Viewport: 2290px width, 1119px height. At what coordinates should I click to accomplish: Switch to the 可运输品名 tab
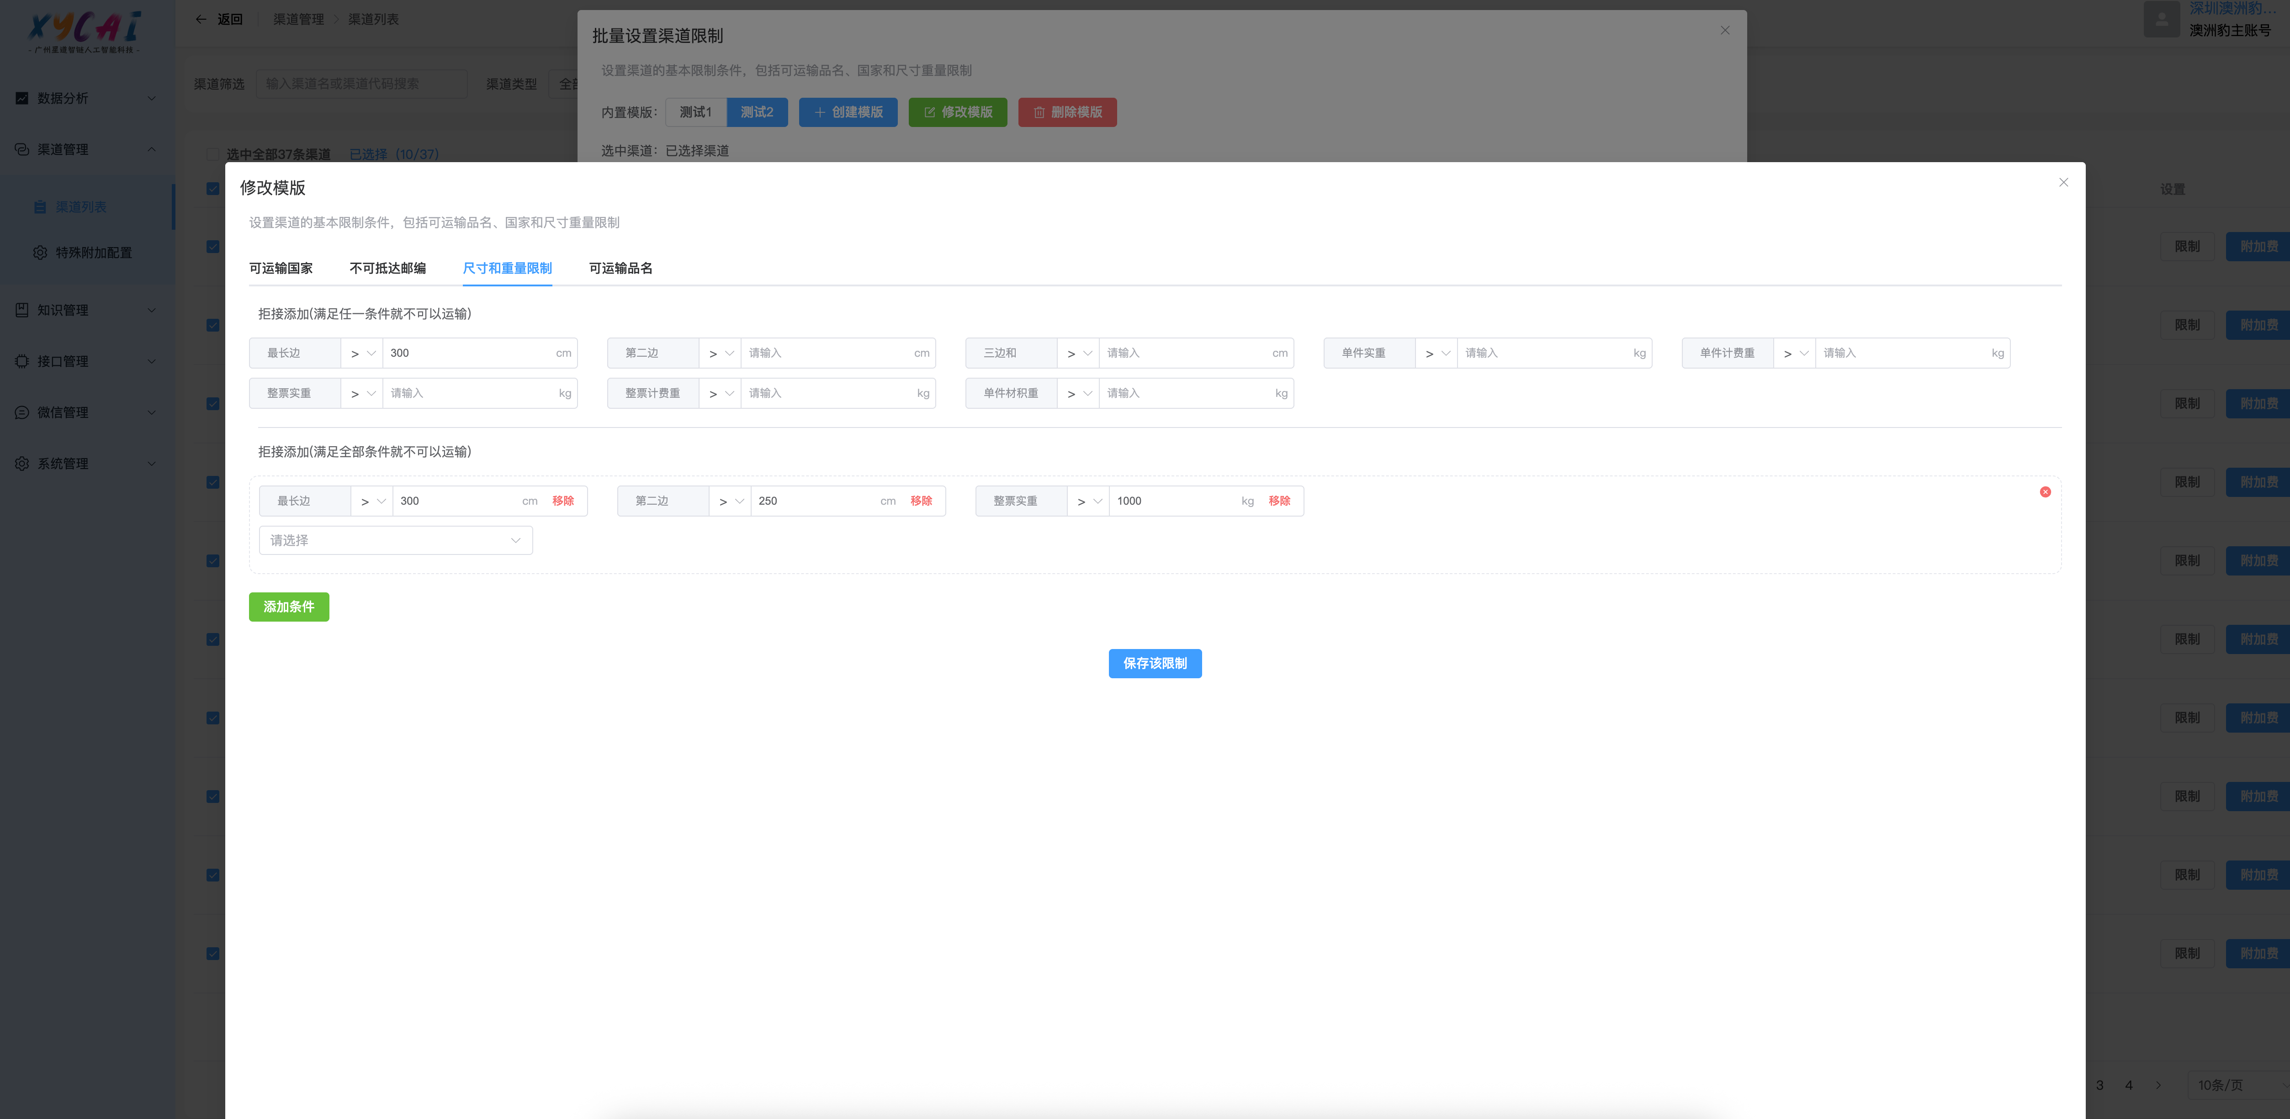620,268
